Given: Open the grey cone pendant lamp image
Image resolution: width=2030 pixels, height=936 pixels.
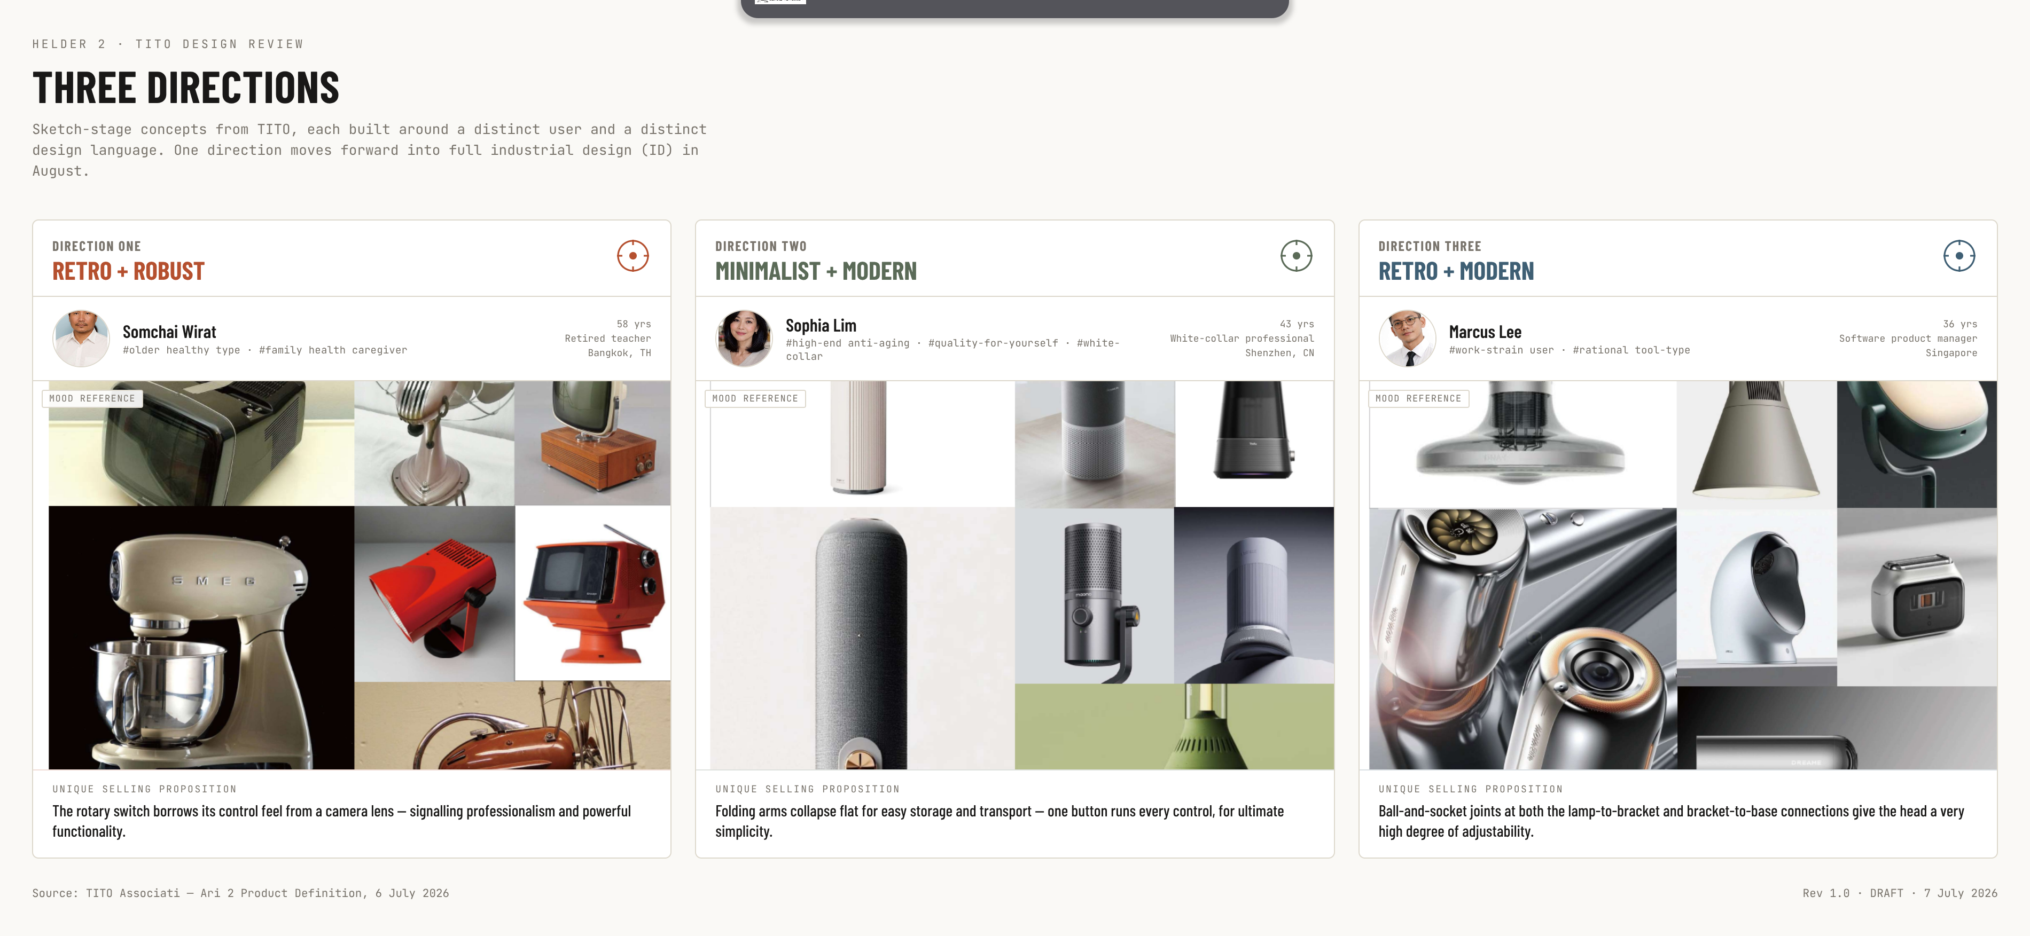Looking at the screenshot, I should click(1756, 444).
